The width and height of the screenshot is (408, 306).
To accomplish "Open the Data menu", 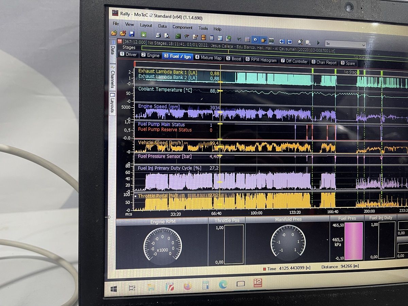I will (x=163, y=26).
